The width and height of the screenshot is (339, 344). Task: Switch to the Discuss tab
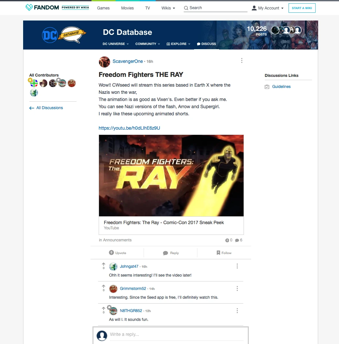(x=206, y=44)
